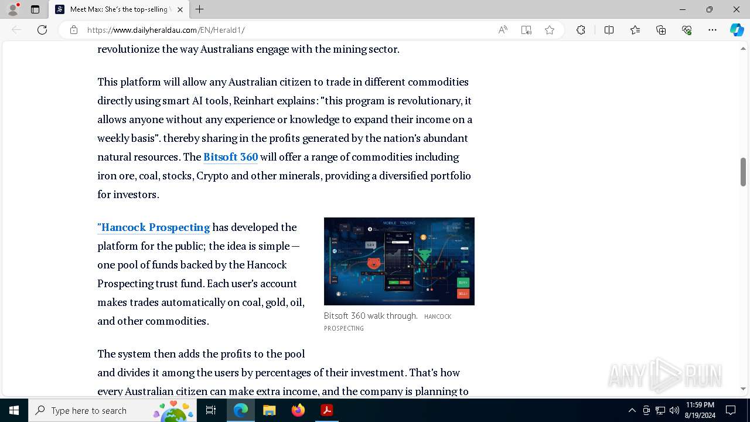Open the Hancock Prospecting link
Viewport: 750px width, 422px height.
[154, 227]
